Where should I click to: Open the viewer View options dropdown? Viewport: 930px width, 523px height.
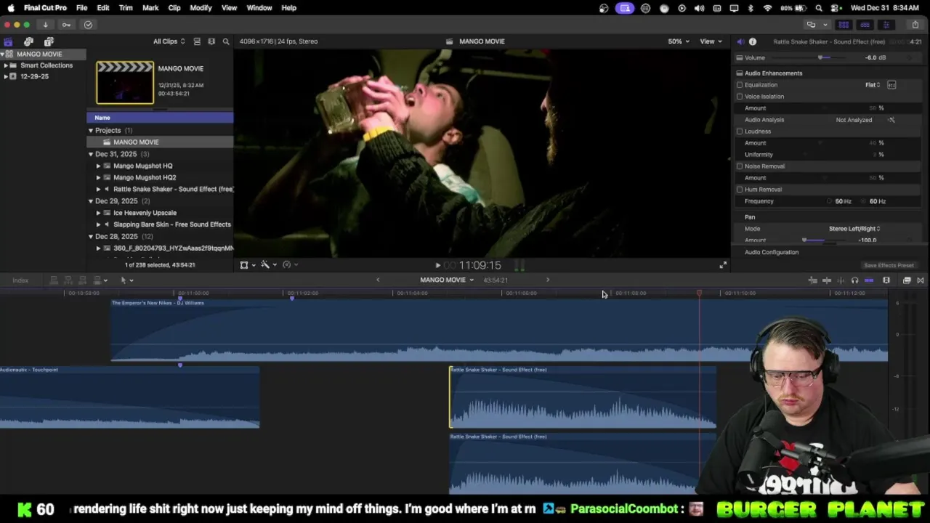click(711, 41)
